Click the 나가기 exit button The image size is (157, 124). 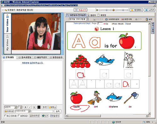[149, 10]
